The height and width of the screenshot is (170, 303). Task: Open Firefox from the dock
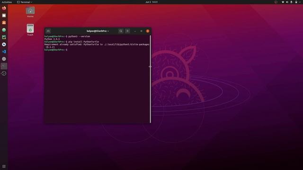tap(4, 8)
